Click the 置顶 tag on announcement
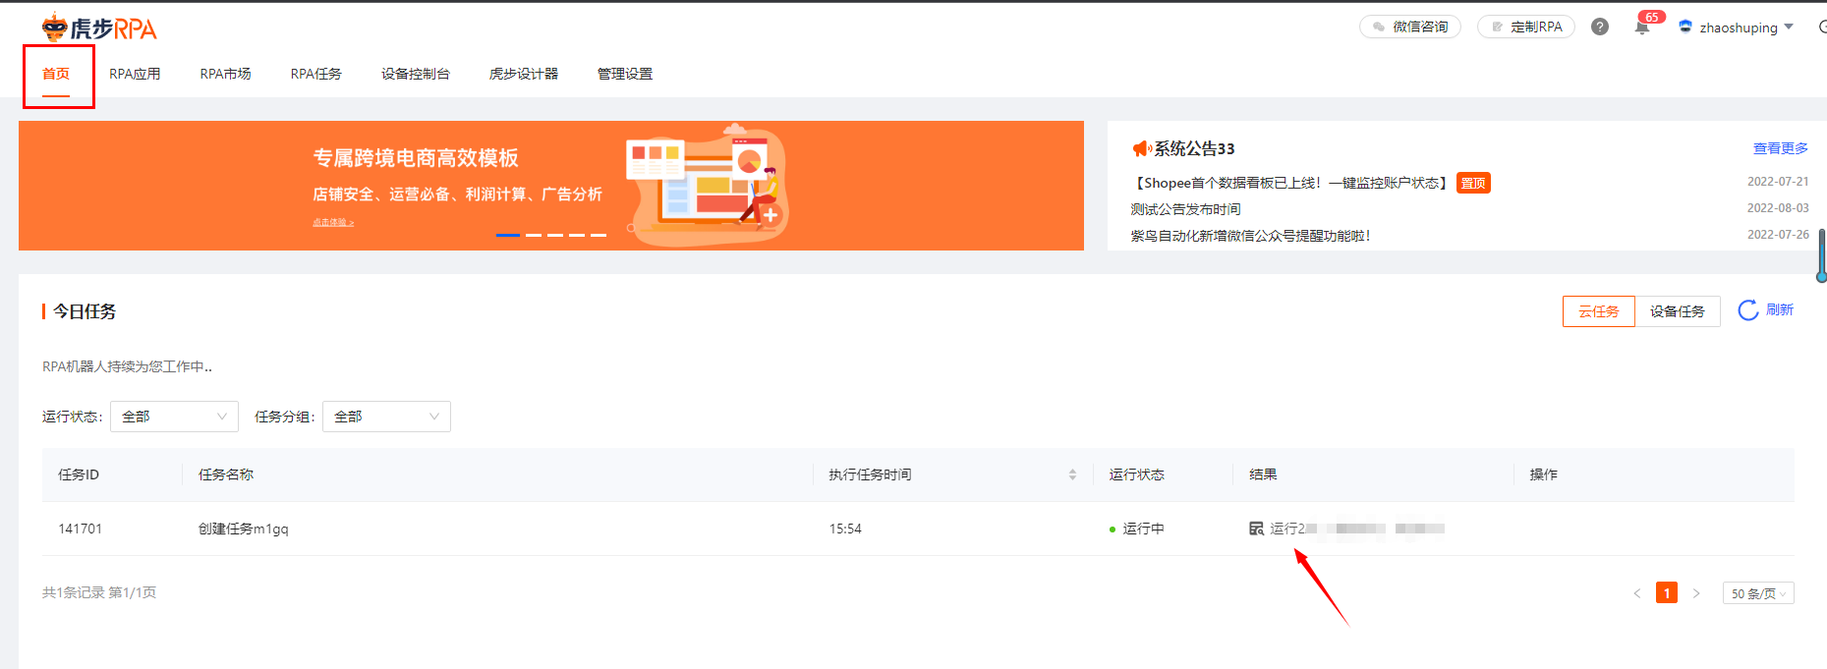 click(1473, 183)
